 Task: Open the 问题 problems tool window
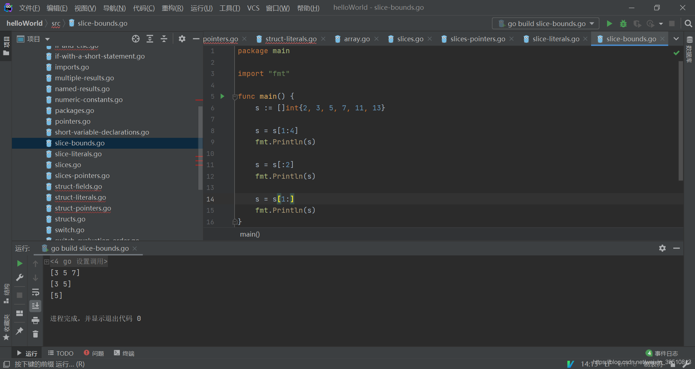coord(94,353)
